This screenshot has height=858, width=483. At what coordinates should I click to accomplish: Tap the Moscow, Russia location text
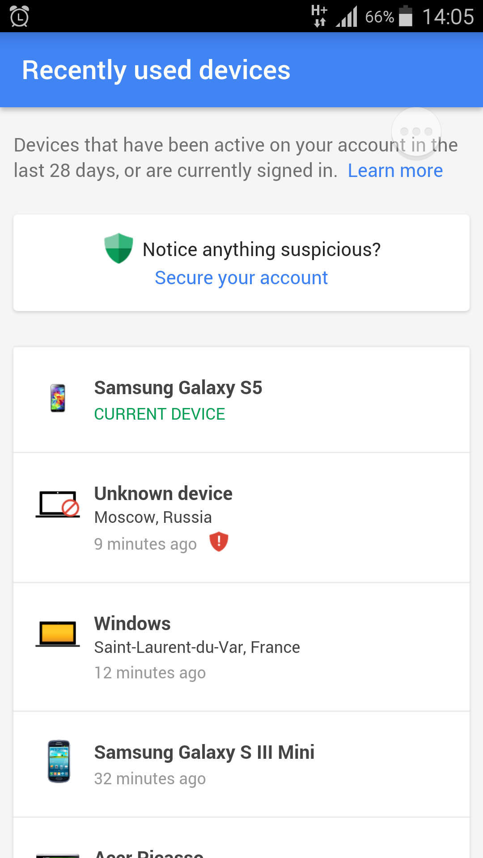(x=153, y=517)
